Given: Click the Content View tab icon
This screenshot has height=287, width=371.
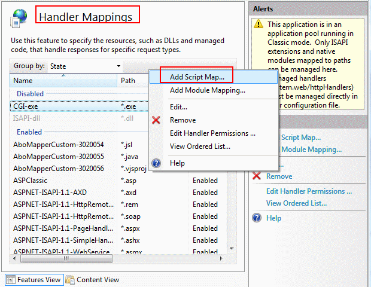Looking at the screenshot, I should coord(70,279).
